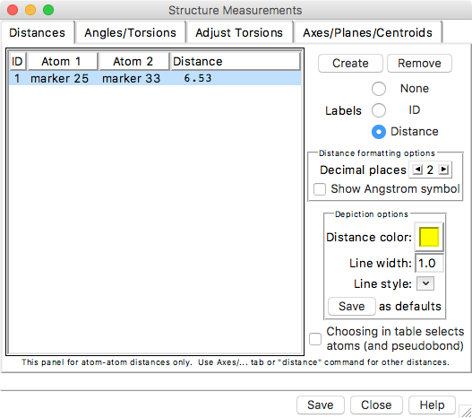Click the Line width input field
Image resolution: width=472 pixels, height=418 pixels.
point(429,263)
